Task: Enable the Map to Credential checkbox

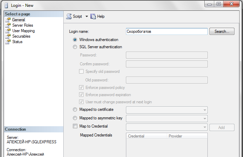Action: pos(75,126)
